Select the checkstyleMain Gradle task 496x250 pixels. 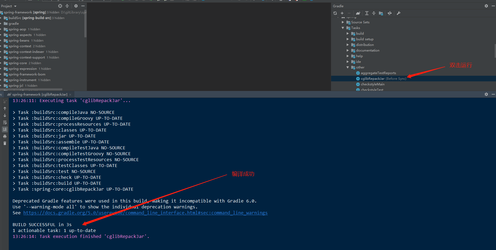click(372, 84)
